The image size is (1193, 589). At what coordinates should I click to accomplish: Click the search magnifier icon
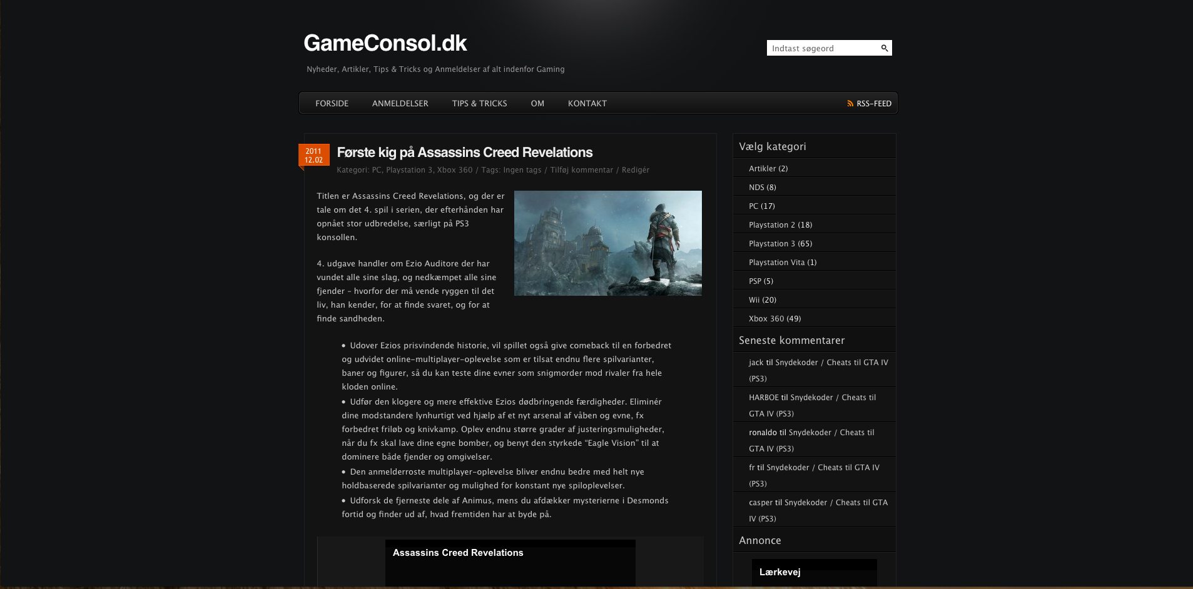[885, 48]
